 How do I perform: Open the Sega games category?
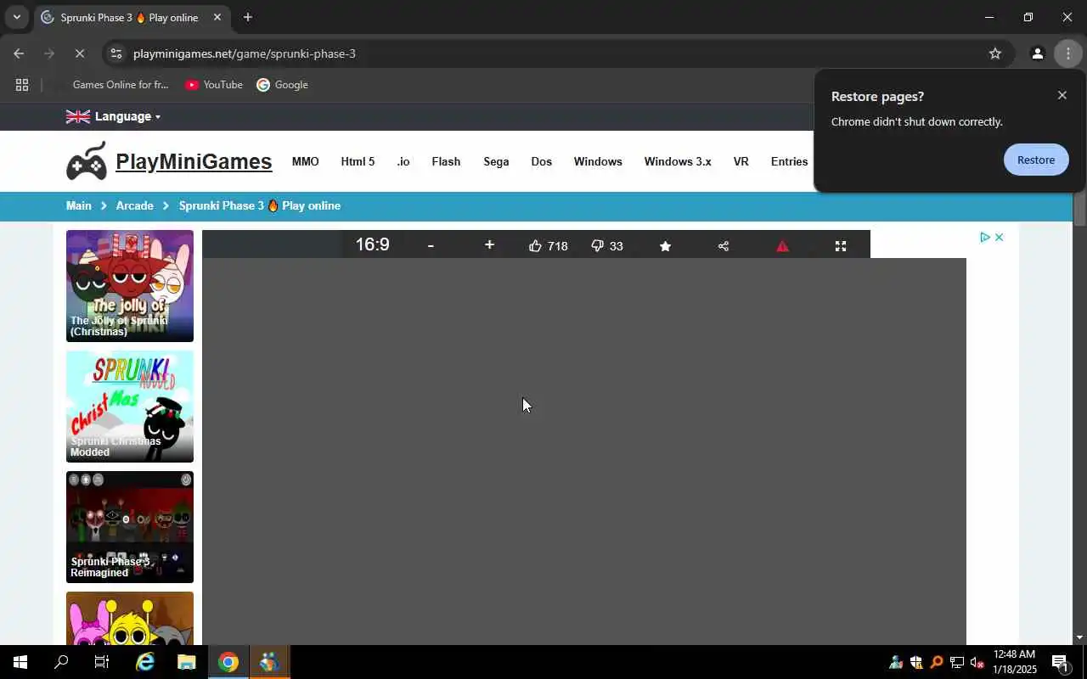tap(496, 161)
